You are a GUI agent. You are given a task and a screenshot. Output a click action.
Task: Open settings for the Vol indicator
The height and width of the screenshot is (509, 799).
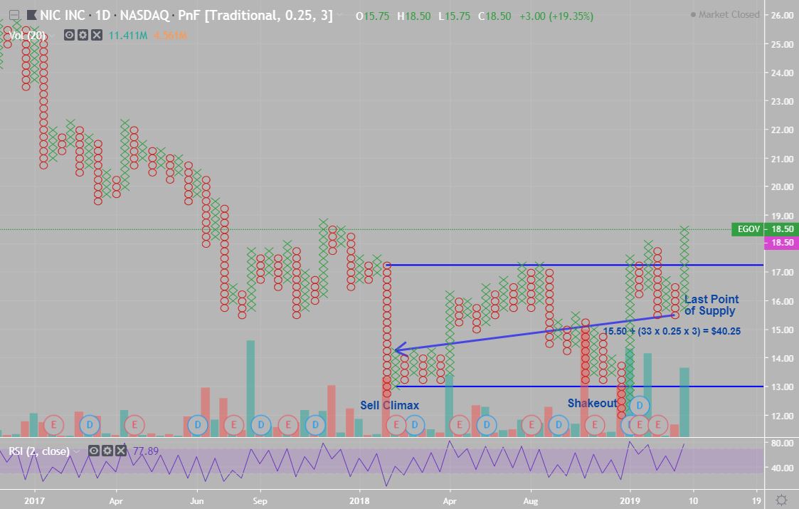83,35
